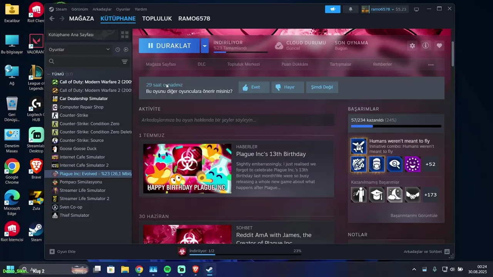
Task: Switch to the TOPLULUK tab
Action: pos(157,18)
